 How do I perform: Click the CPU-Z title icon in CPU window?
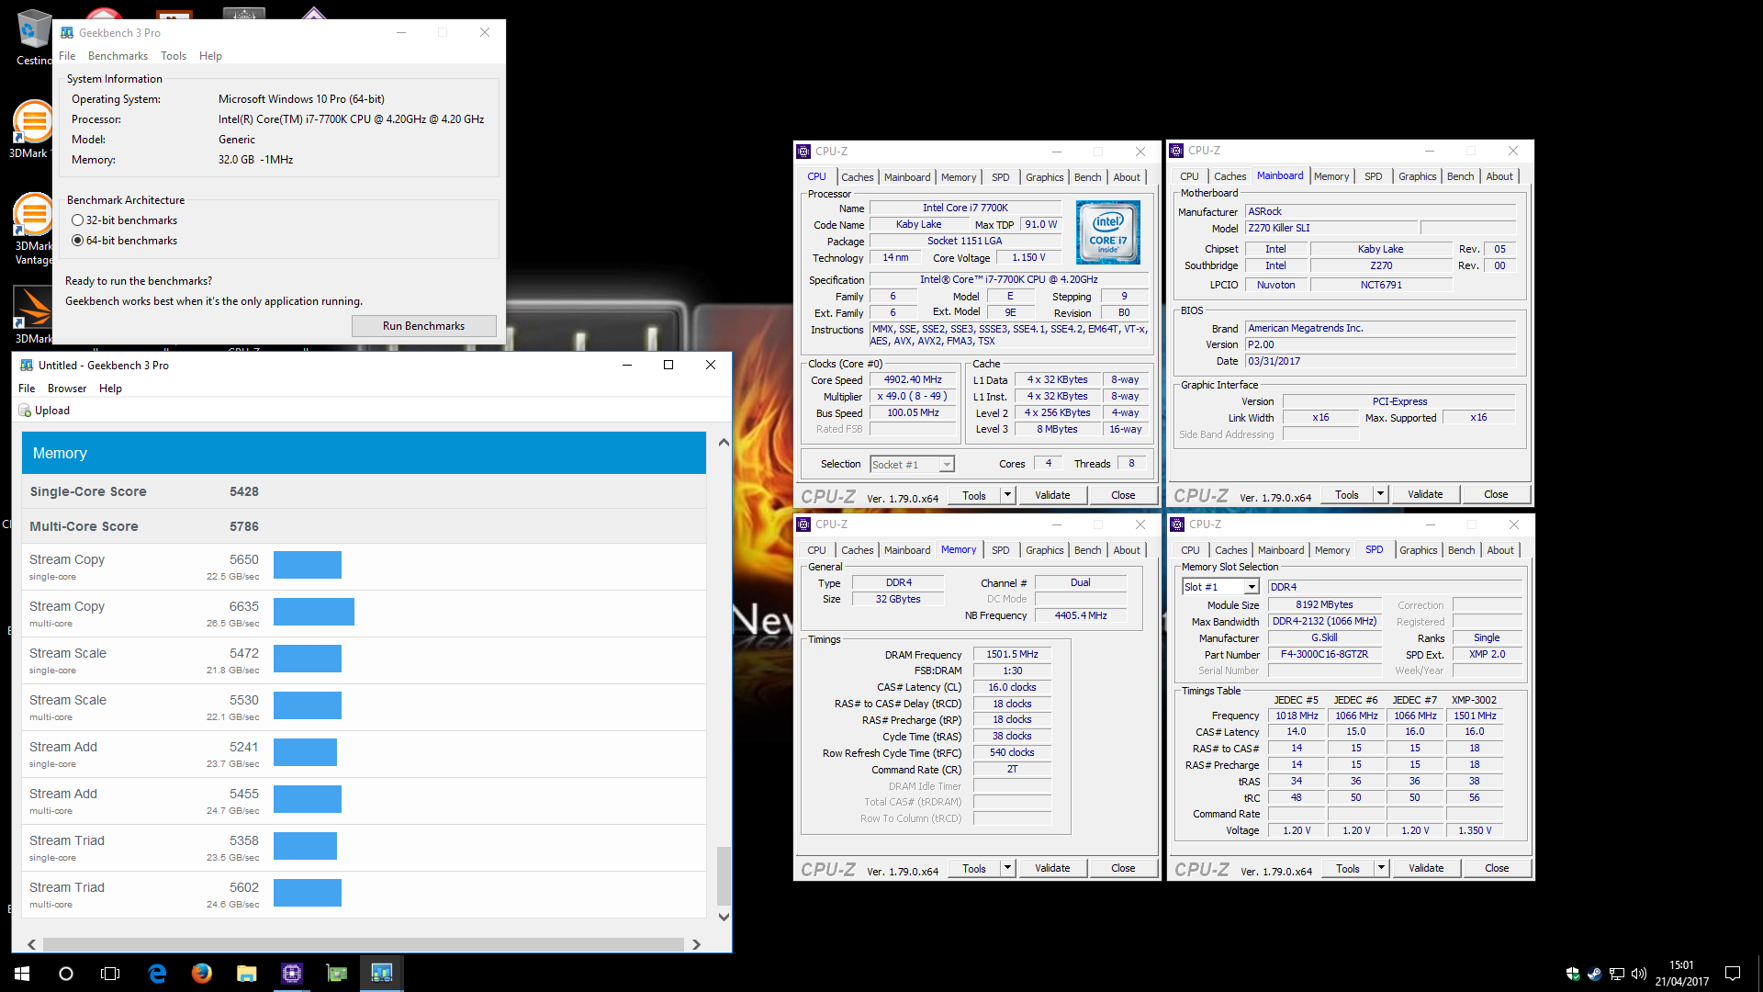click(803, 152)
